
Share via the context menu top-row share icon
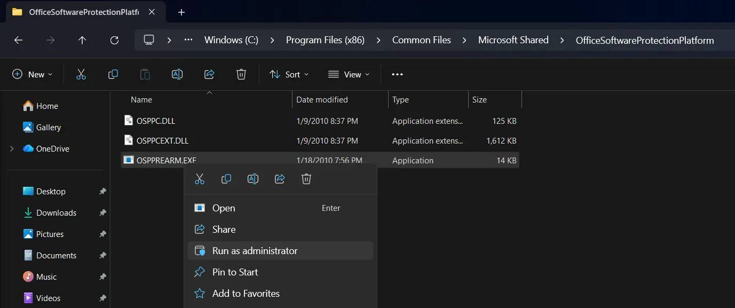coord(280,179)
